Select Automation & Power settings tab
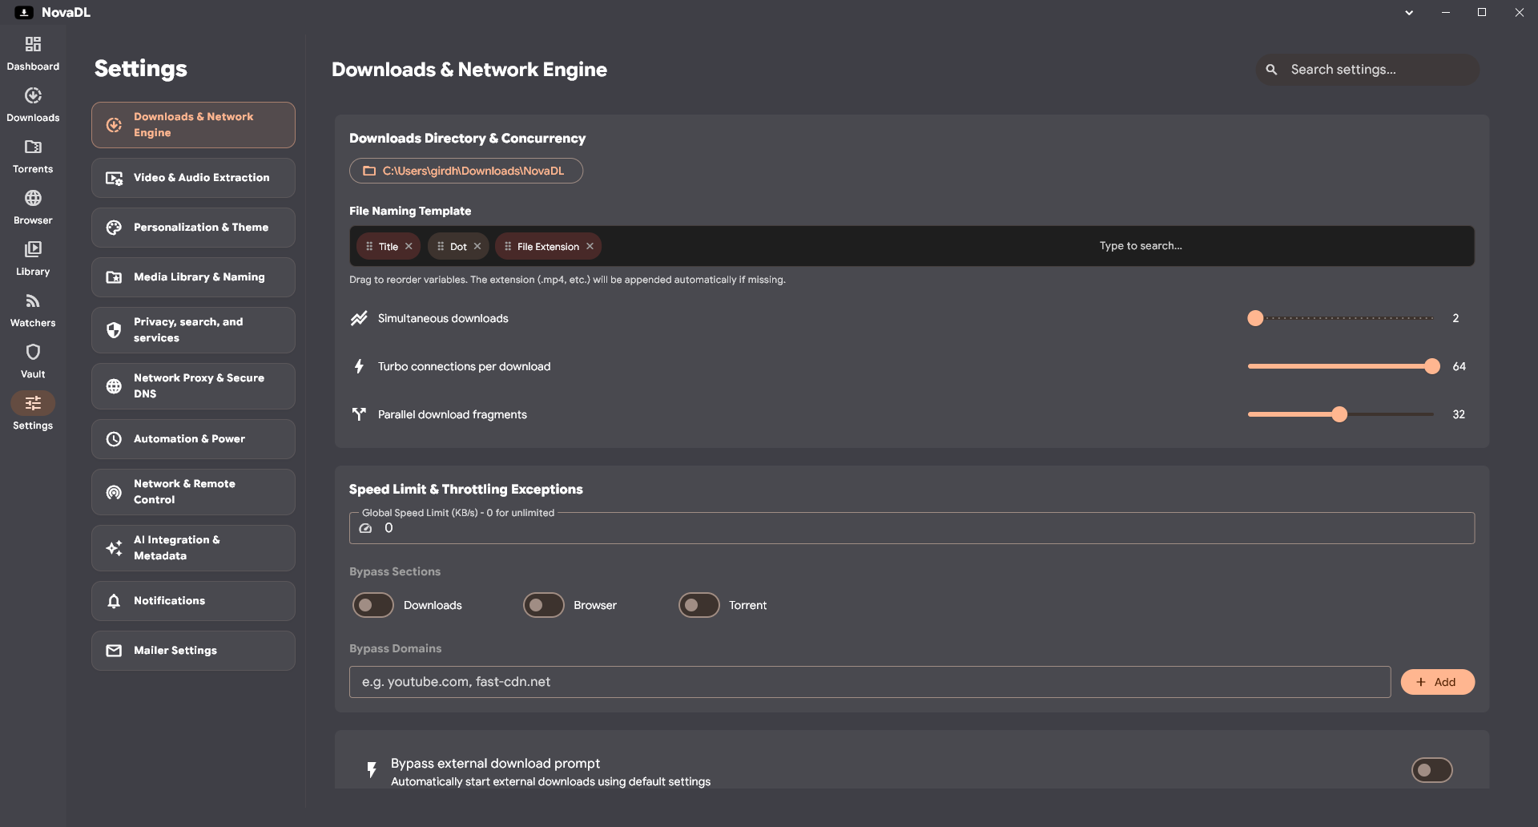 click(193, 439)
